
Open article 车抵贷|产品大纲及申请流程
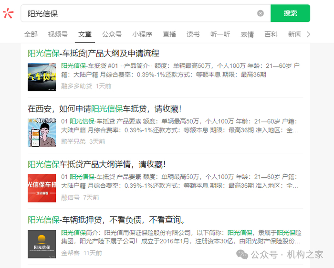(x=94, y=54)
